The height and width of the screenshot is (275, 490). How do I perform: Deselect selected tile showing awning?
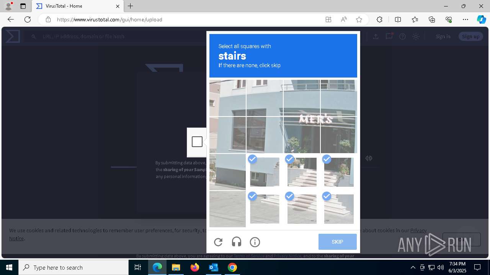pyautogui.click(x=265, y=172)
